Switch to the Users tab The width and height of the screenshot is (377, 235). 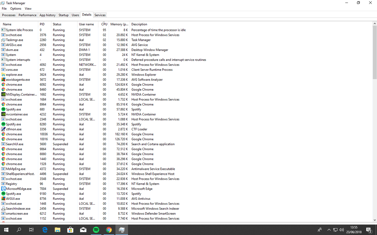pos(75,15)
